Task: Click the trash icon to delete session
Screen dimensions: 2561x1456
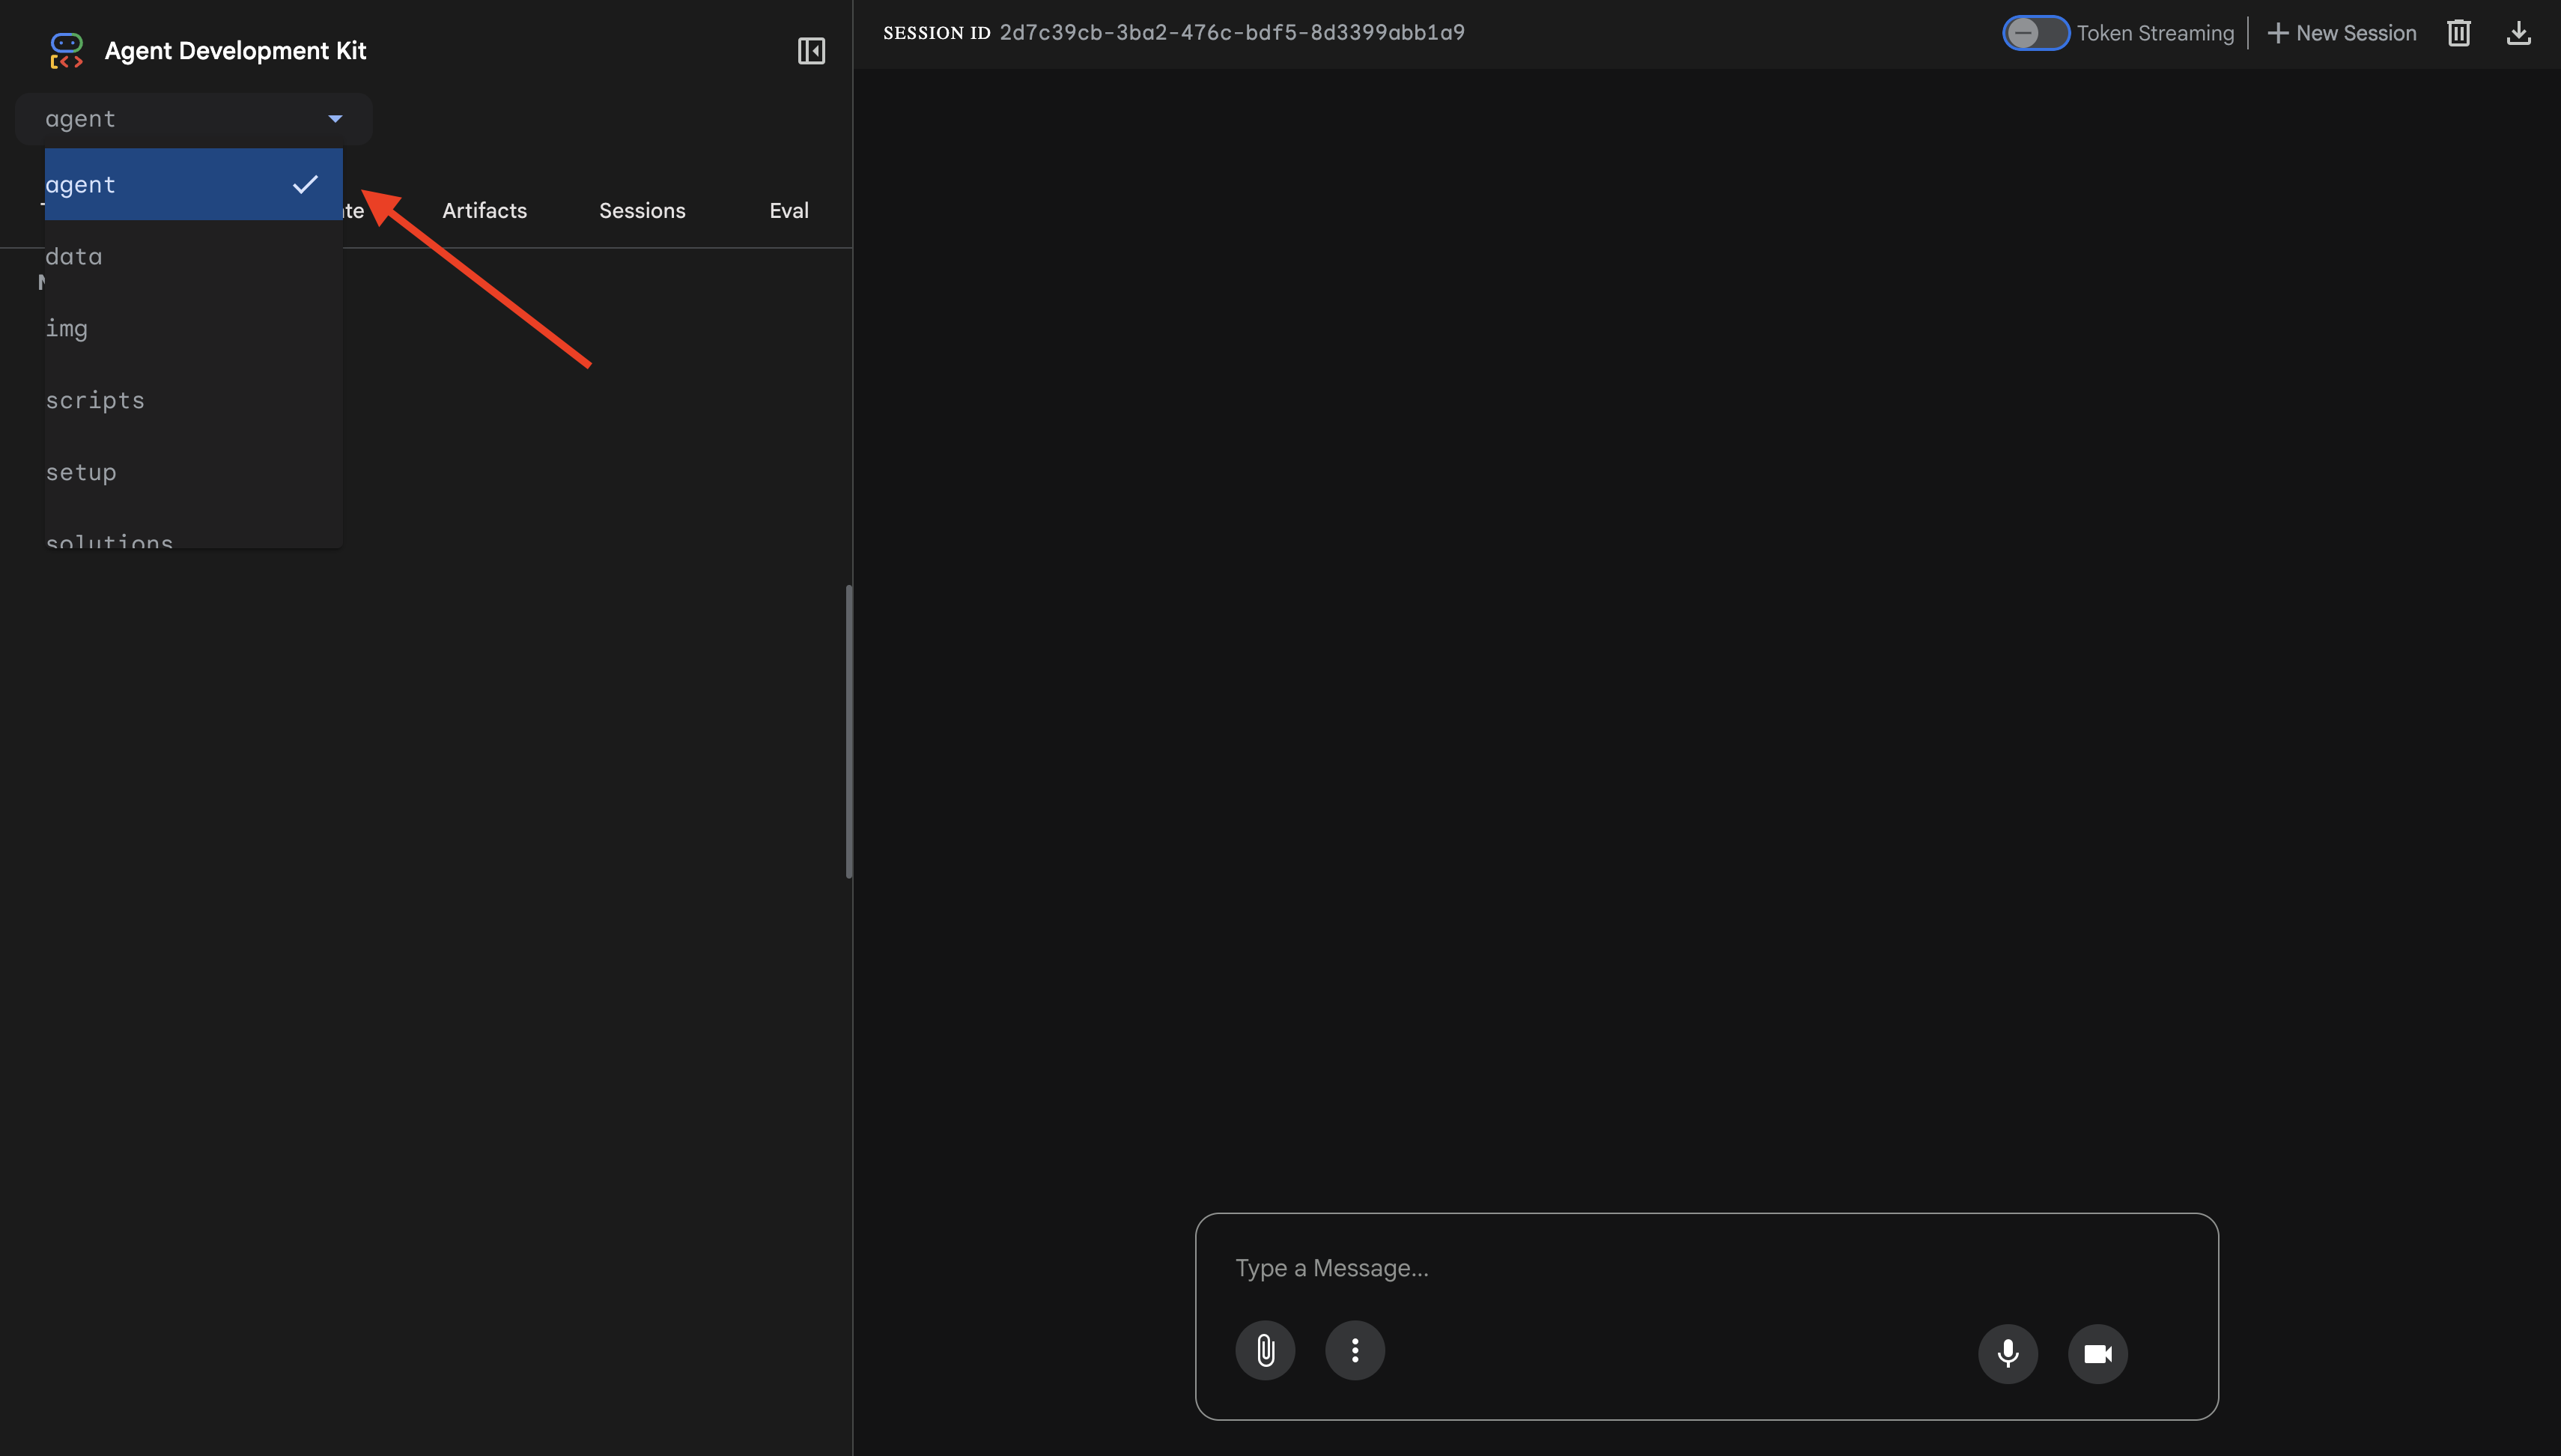Action: pos(2459,32)
